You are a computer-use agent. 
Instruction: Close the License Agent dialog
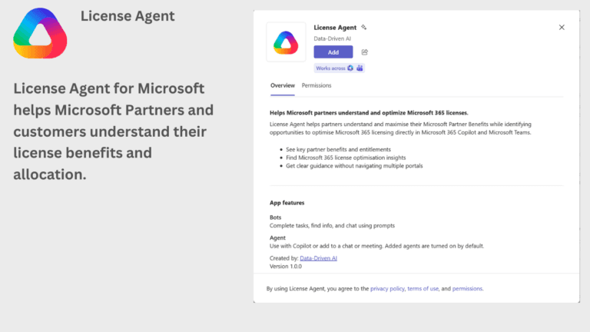(x=562, y=27)
